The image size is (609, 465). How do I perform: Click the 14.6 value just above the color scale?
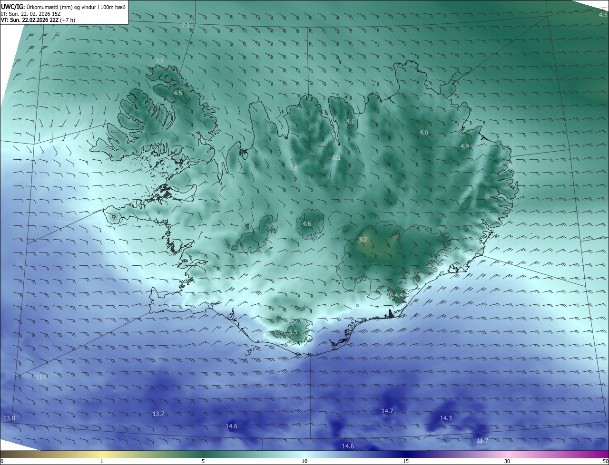point(348,446)
